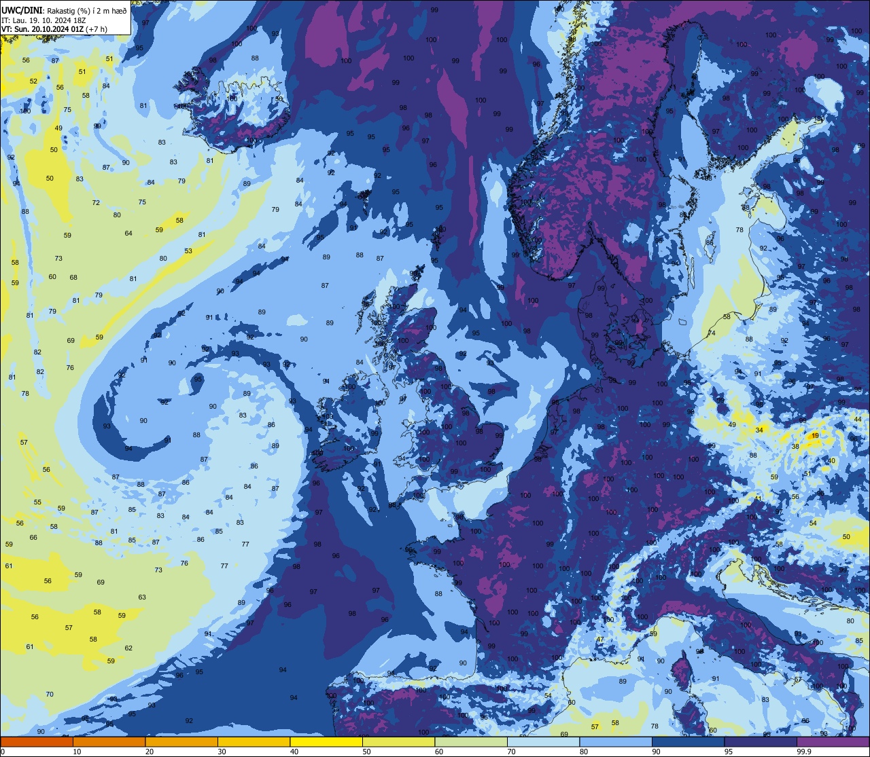Click the humidity value '63' on the map
The width and height of the screenshot is (870, 757).
[x=142, y=597]
